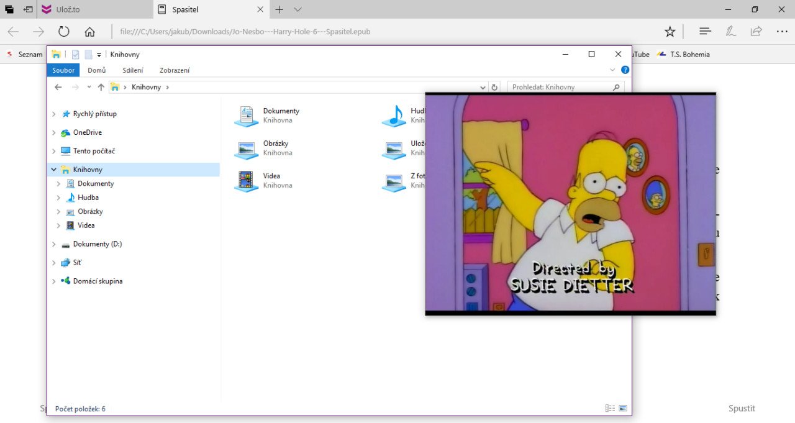Click the Simpsons video overlay window
Screen dimensions: 795x423
570,204
